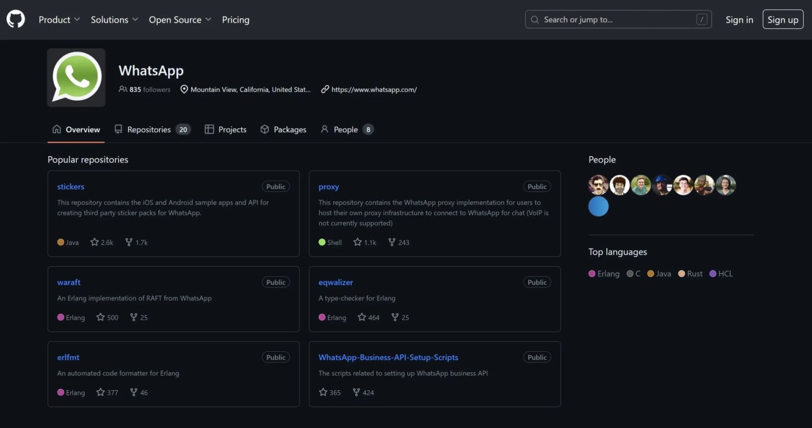Click the People count badge 8
Image resolution: width=812 pixels, height=428 pixels.
coord(368,130)
